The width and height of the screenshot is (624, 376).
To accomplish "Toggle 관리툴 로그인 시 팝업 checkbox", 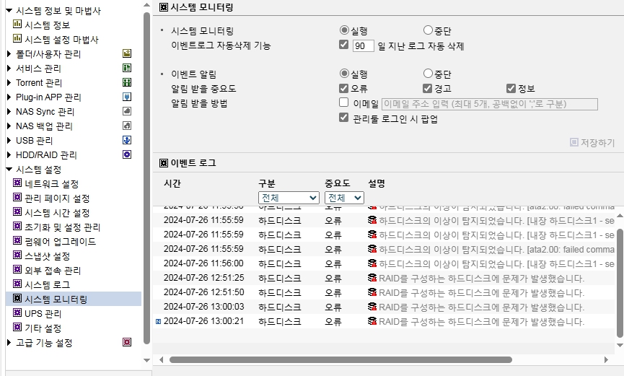I will point(344,118).
